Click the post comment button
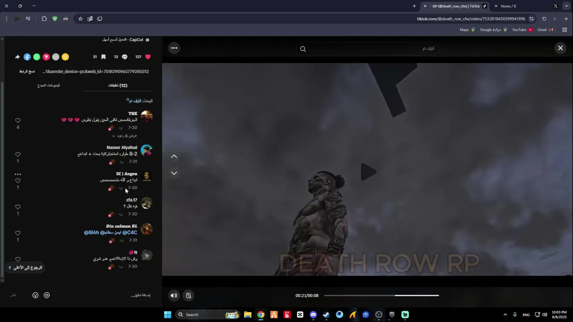This screenshot has height=322, width=573. click(13, 295)
